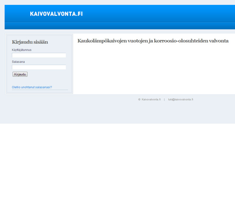Click the copyright symbol in the footer
Screen dimensions: 235x210
click(139, 100)
